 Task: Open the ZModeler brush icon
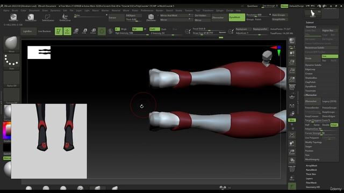click(151, 18)
